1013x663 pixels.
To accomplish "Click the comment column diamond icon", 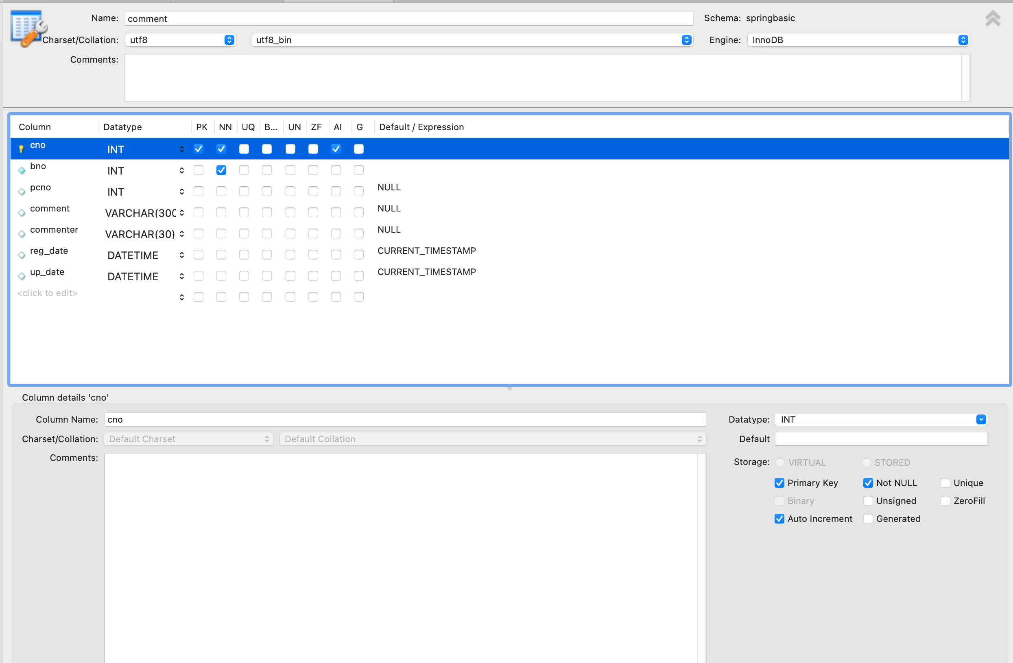I will (22, 213).
